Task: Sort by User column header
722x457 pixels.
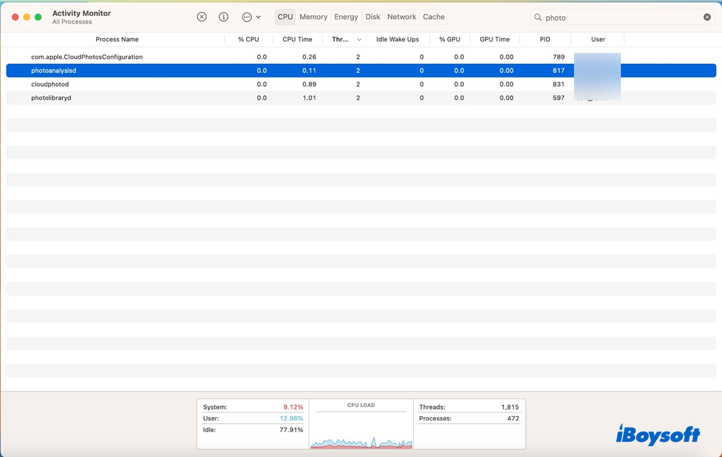Action: (598, 39)
